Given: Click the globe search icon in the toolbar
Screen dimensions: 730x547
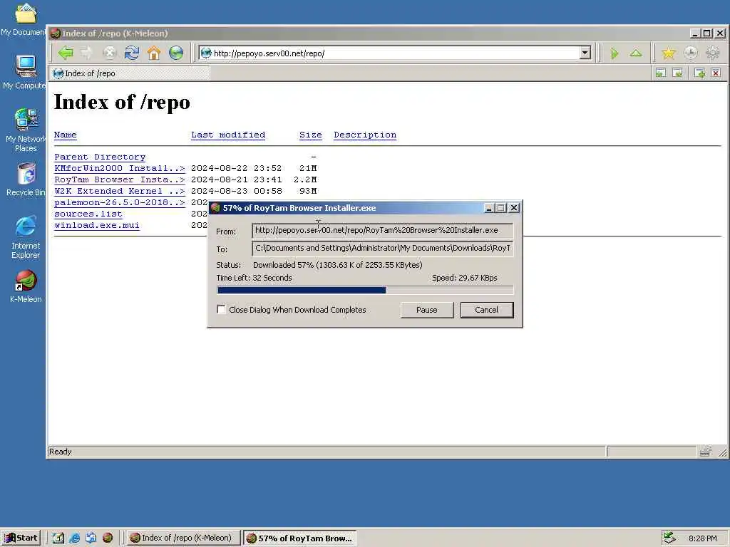Looking at the screenshot, I should click(176, 53).
